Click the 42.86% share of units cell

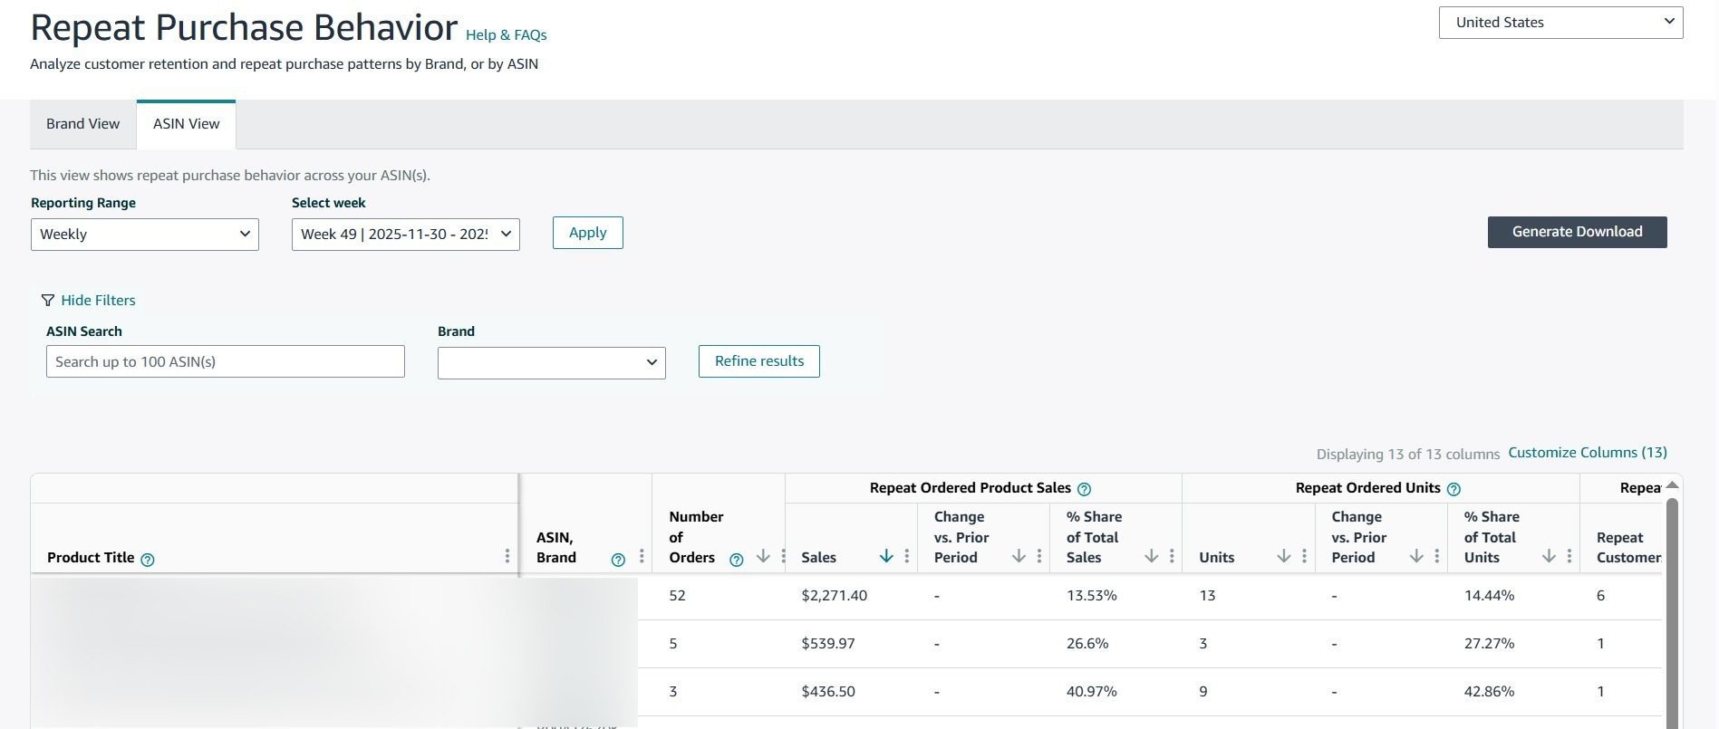click(1489, 692)
